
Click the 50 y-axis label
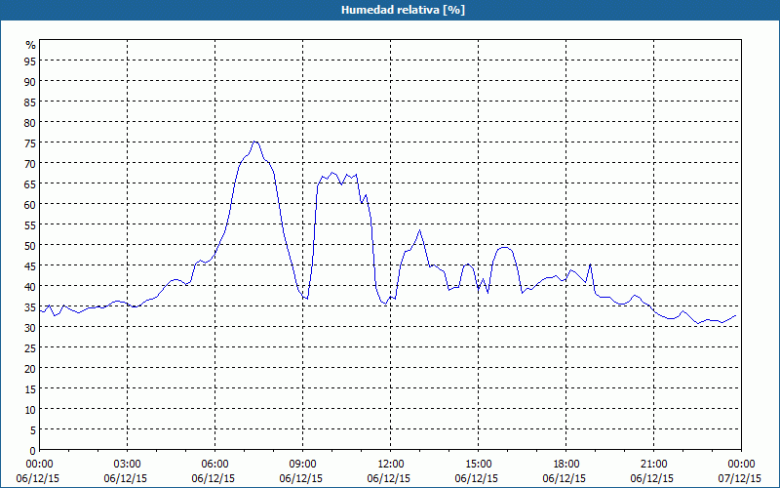click(30, 245)
